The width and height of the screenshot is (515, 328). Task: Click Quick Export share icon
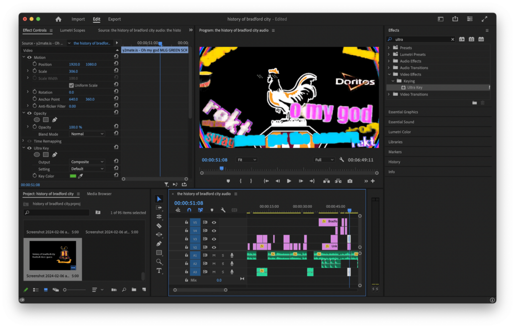pyautogui.click(x=455, y=19)
